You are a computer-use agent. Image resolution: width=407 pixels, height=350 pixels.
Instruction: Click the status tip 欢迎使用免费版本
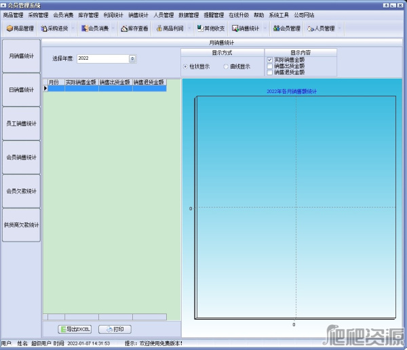coord(160,343)
